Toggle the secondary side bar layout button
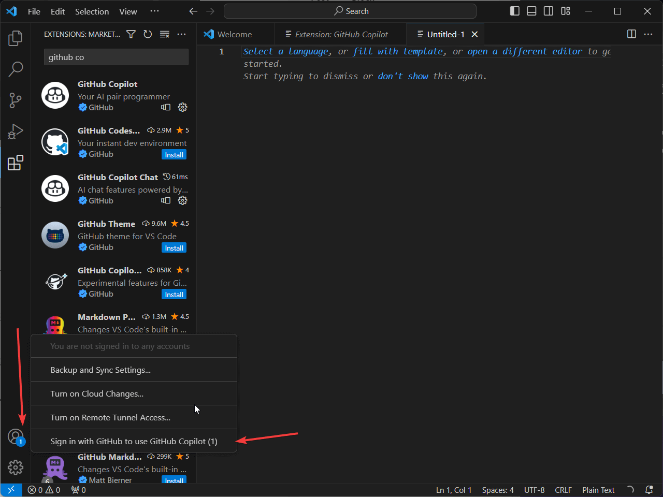The width and height of the screenshot is (663, 497). pos(549,11)
